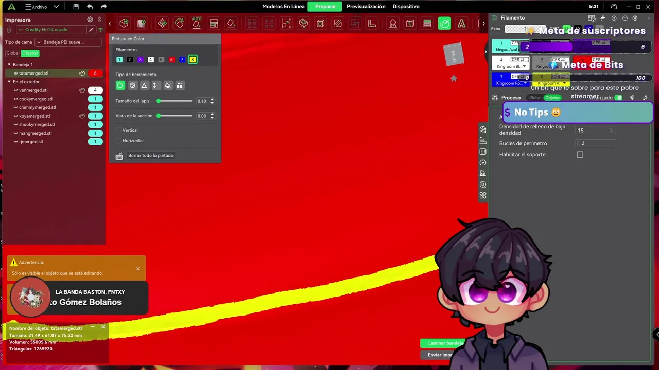Choose the Circle brush tool type

click(x=120, y=85)
